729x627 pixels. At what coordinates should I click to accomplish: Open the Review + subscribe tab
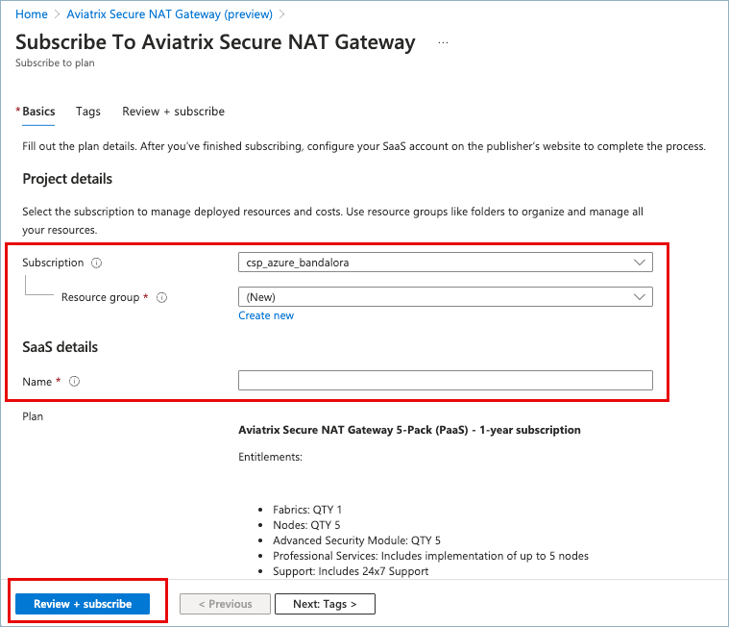point(173,112)
